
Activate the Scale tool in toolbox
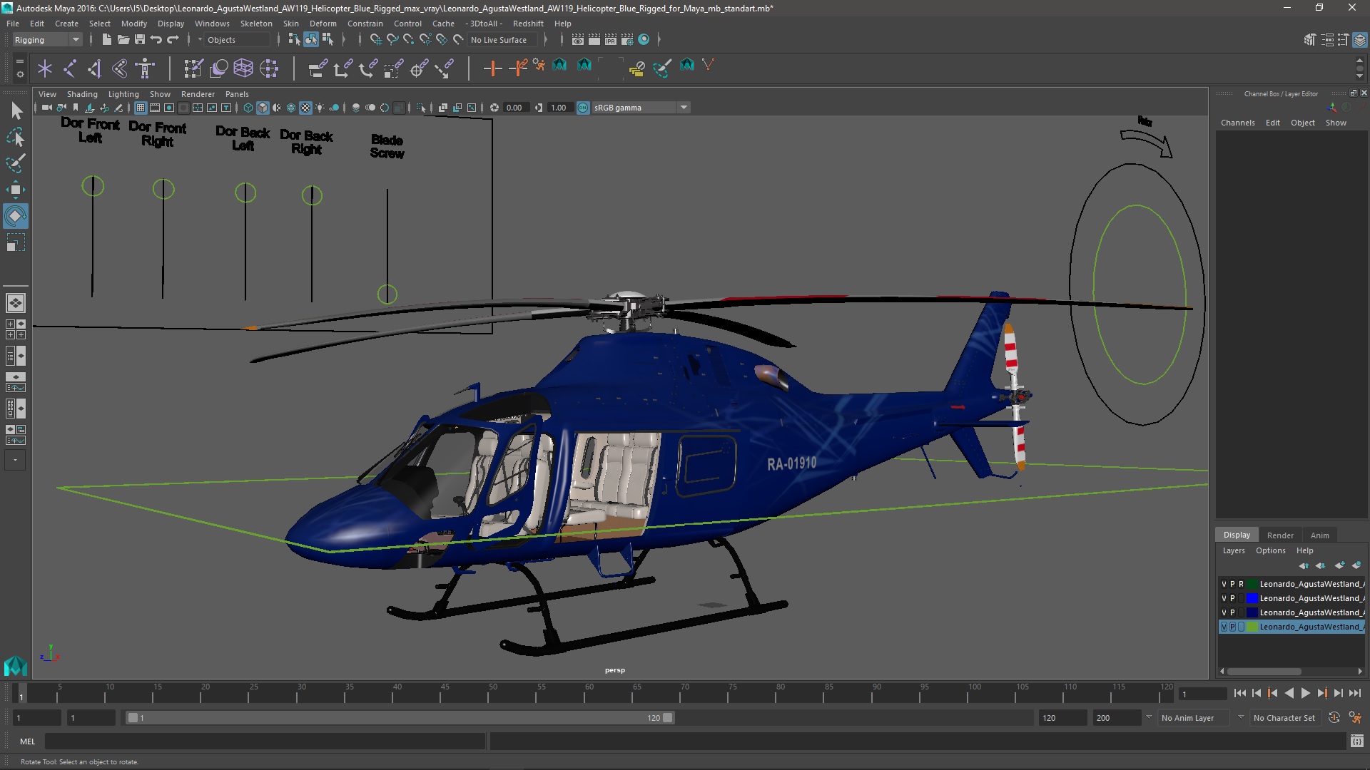pyautogui.click(x=16, y=242)
